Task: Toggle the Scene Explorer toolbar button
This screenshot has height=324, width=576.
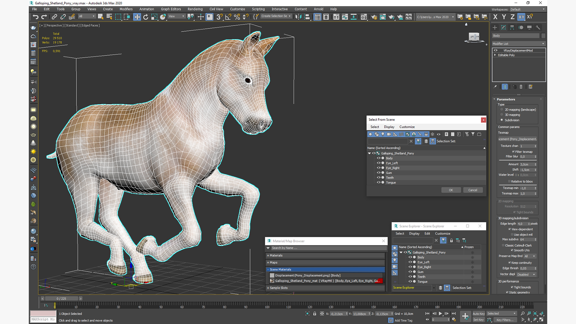Action: (x=317, y=17)
